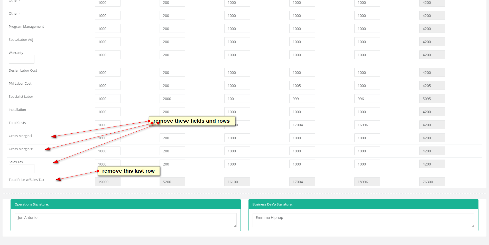
Task: Click the "PM Labor Cost" label
Action: 20,83
